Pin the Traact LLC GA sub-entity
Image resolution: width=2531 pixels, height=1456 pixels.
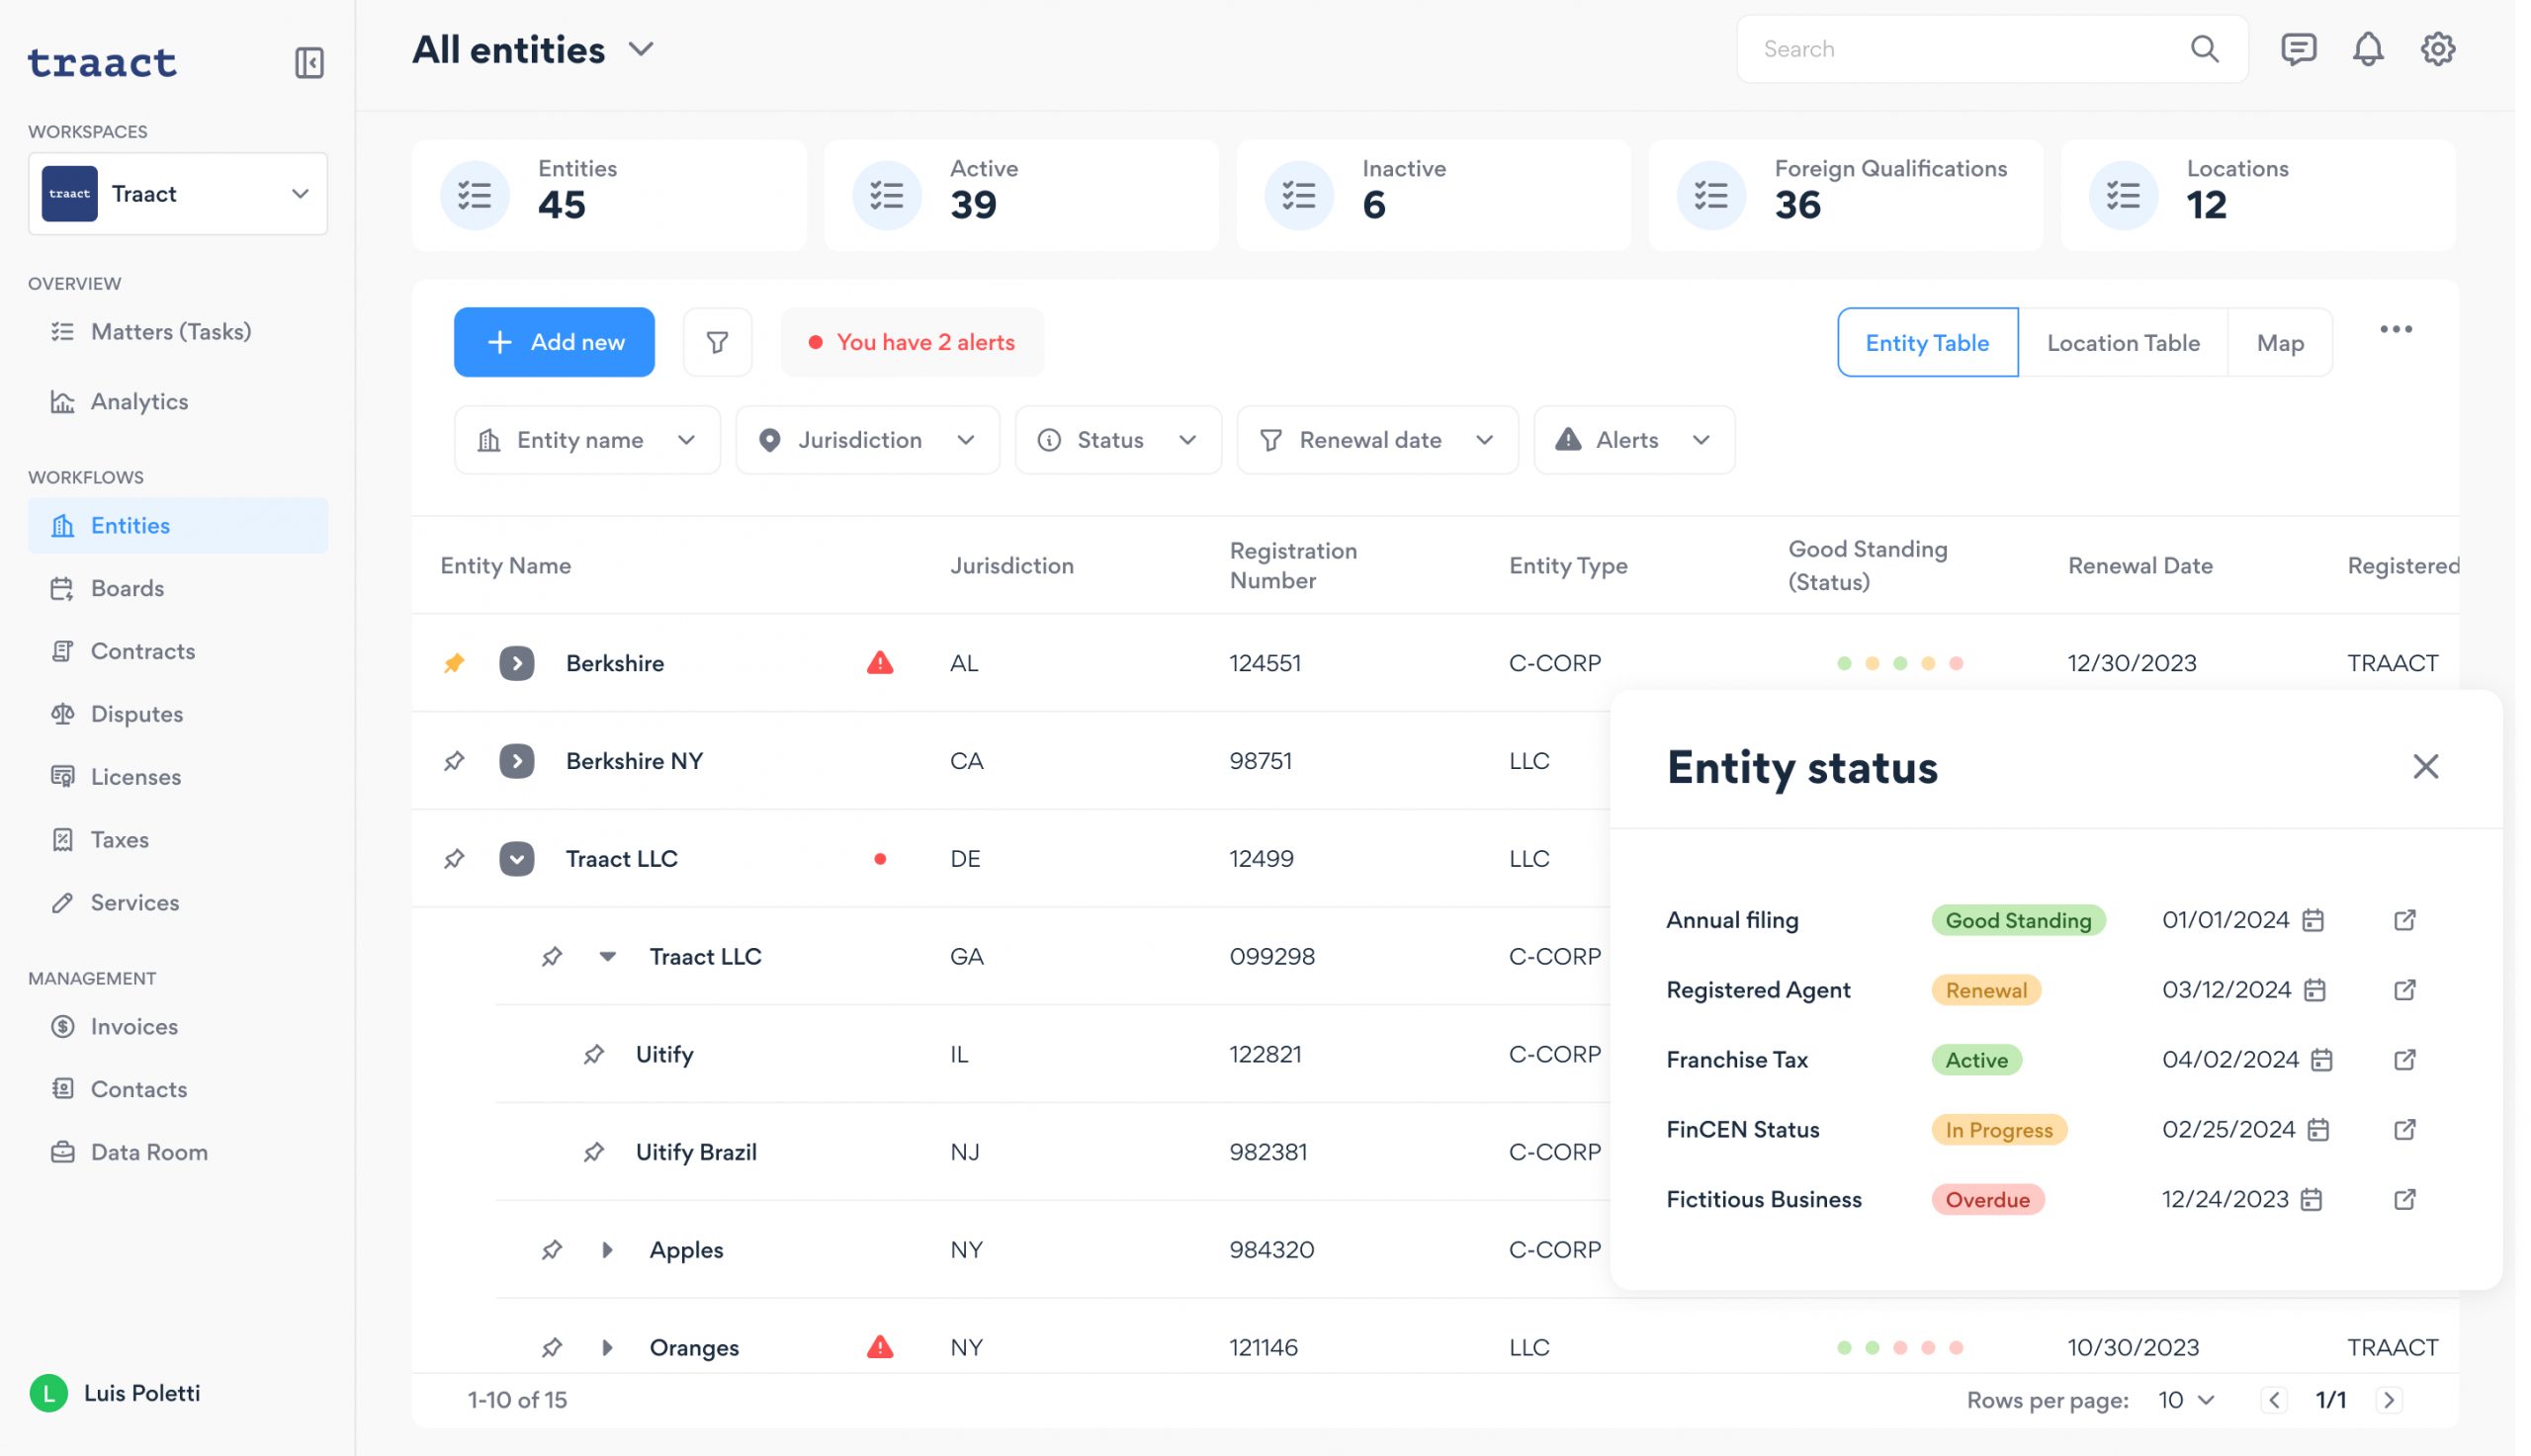click(552, 957)
